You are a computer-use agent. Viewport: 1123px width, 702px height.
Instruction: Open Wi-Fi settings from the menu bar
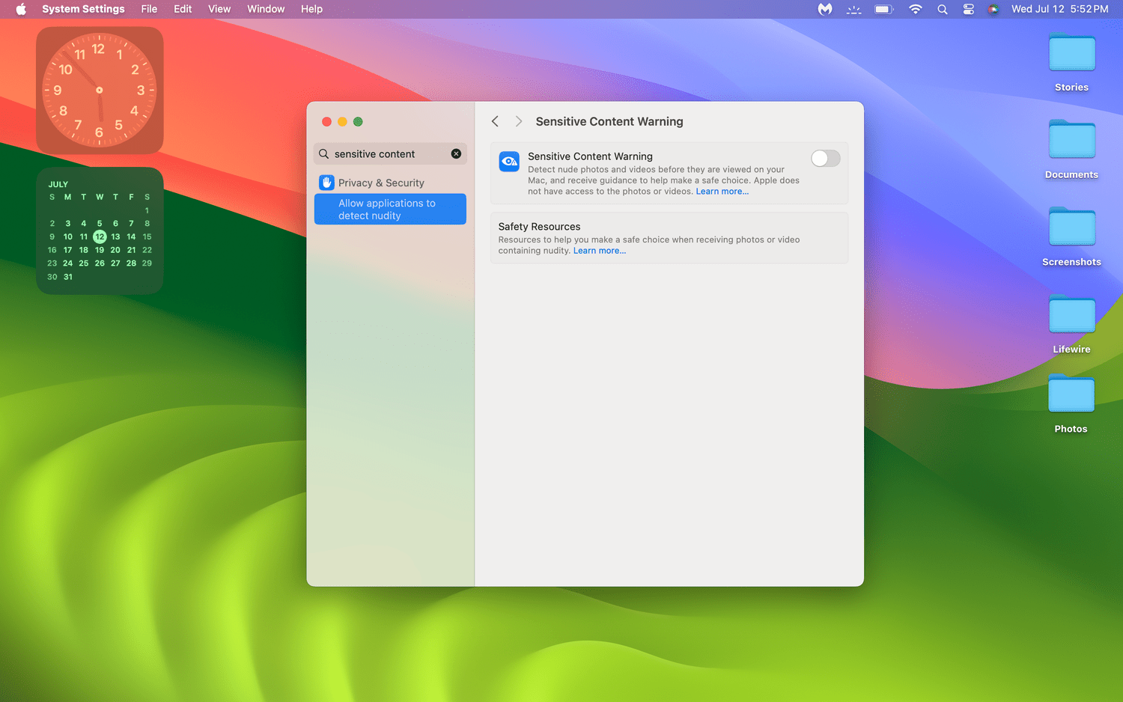(x=915, y=9)
